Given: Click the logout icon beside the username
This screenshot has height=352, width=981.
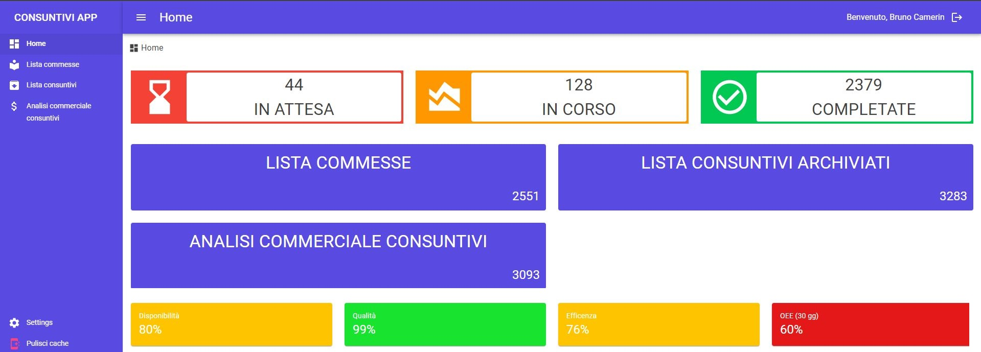Looking at the screenshot, I should click(x=957, y=17).
